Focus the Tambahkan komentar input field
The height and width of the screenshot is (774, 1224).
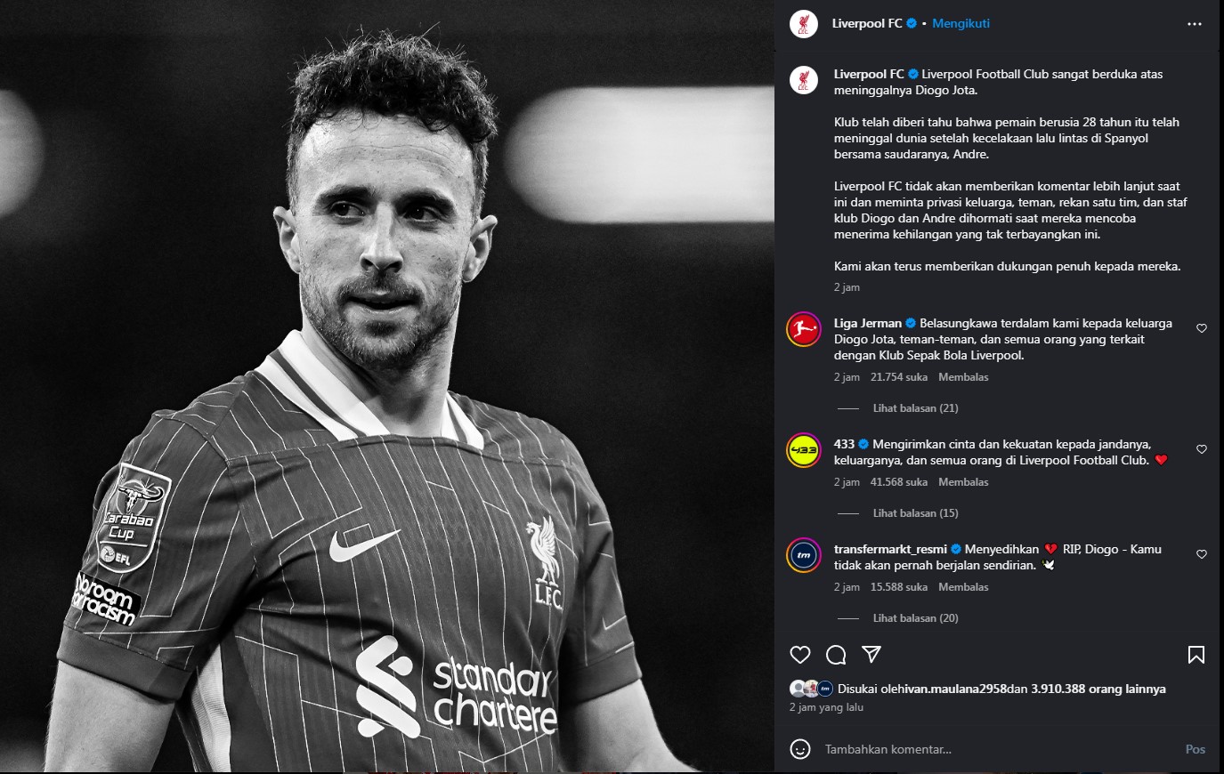[x=997, y=749]
